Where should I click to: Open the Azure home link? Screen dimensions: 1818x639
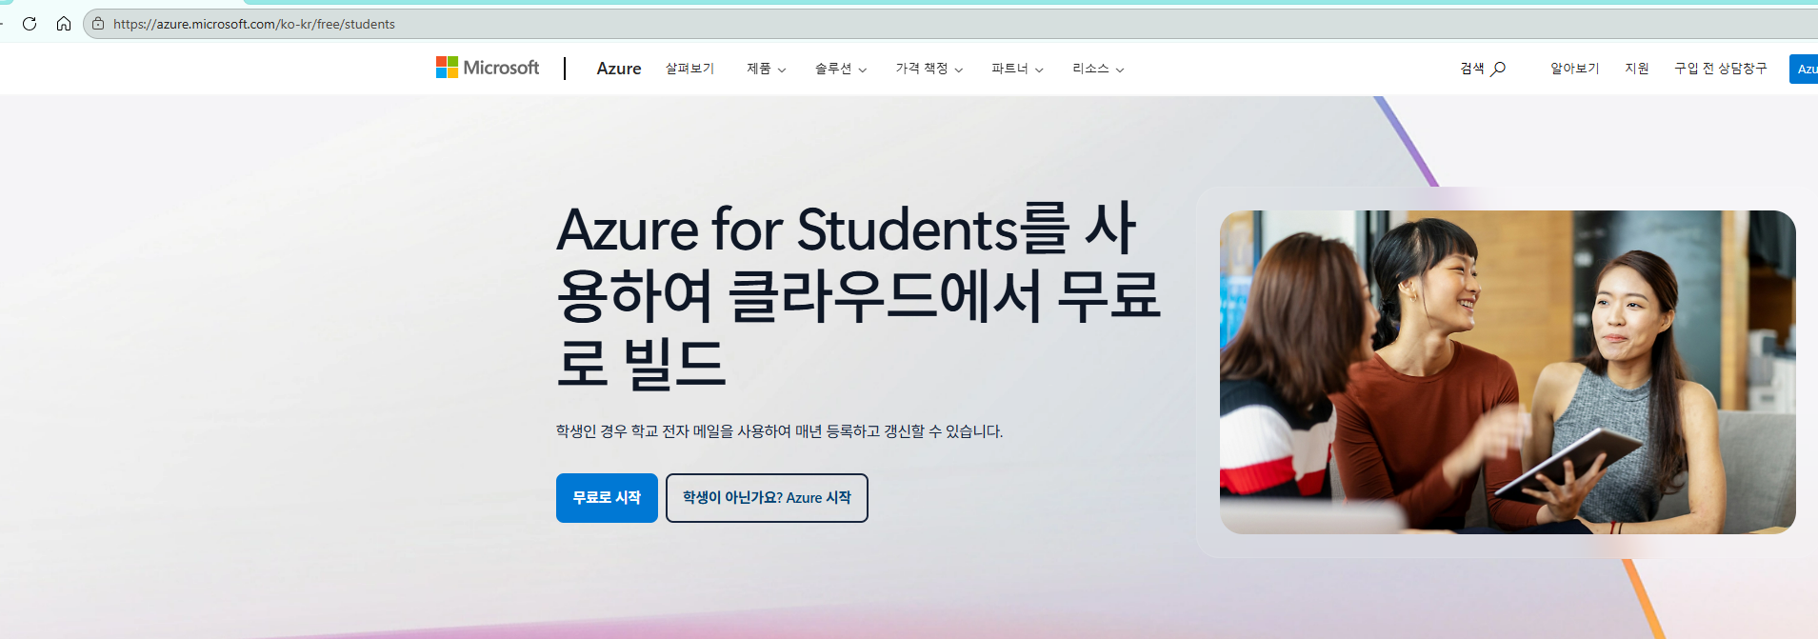[619, 69]
